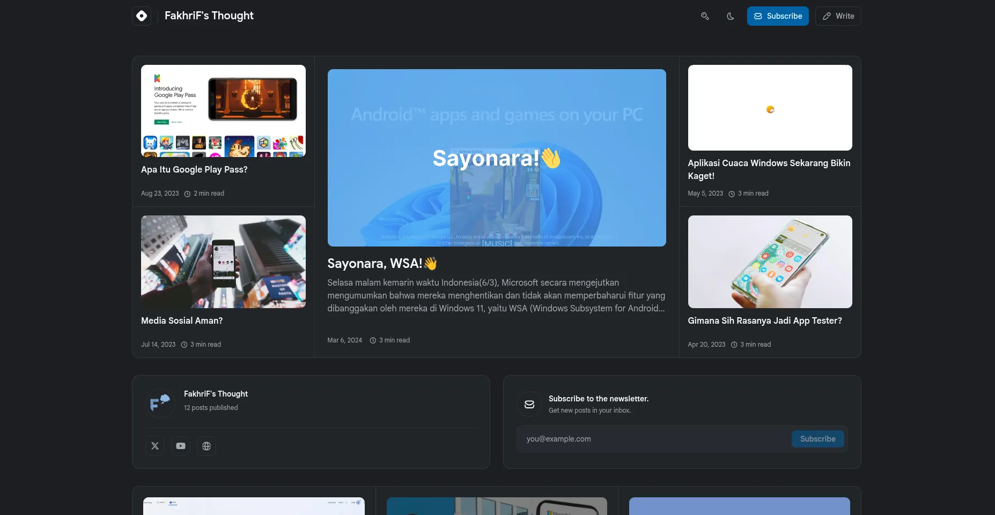Screen dimensions: 995x515
Task: Open FakhriF's Thought name in profile card
Action: pos(216,394)
